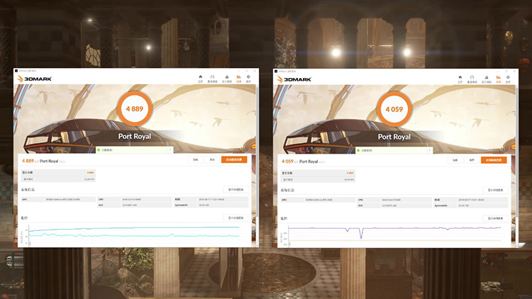
Task: Click timestamp value in right window
Action: pyautogui.click(x=471, y=200)
